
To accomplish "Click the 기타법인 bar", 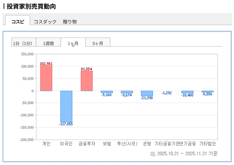I will click(x=207, y=92).
